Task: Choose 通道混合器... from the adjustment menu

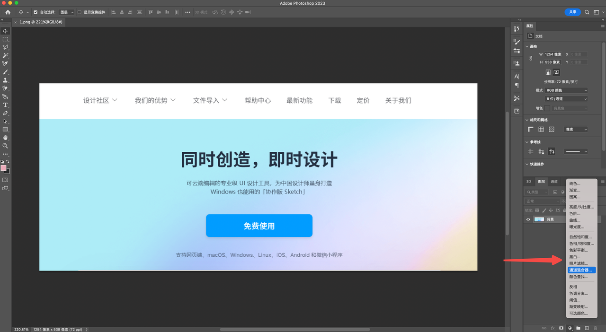Action: tap(582, 270)
